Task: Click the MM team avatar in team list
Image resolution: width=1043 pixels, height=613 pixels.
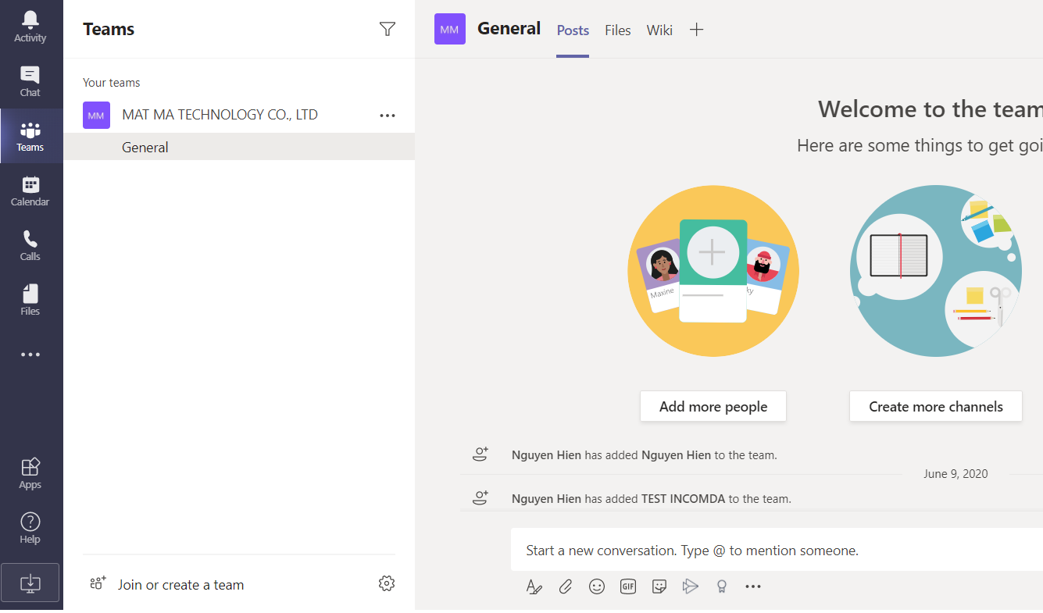Action: (96, 116)
